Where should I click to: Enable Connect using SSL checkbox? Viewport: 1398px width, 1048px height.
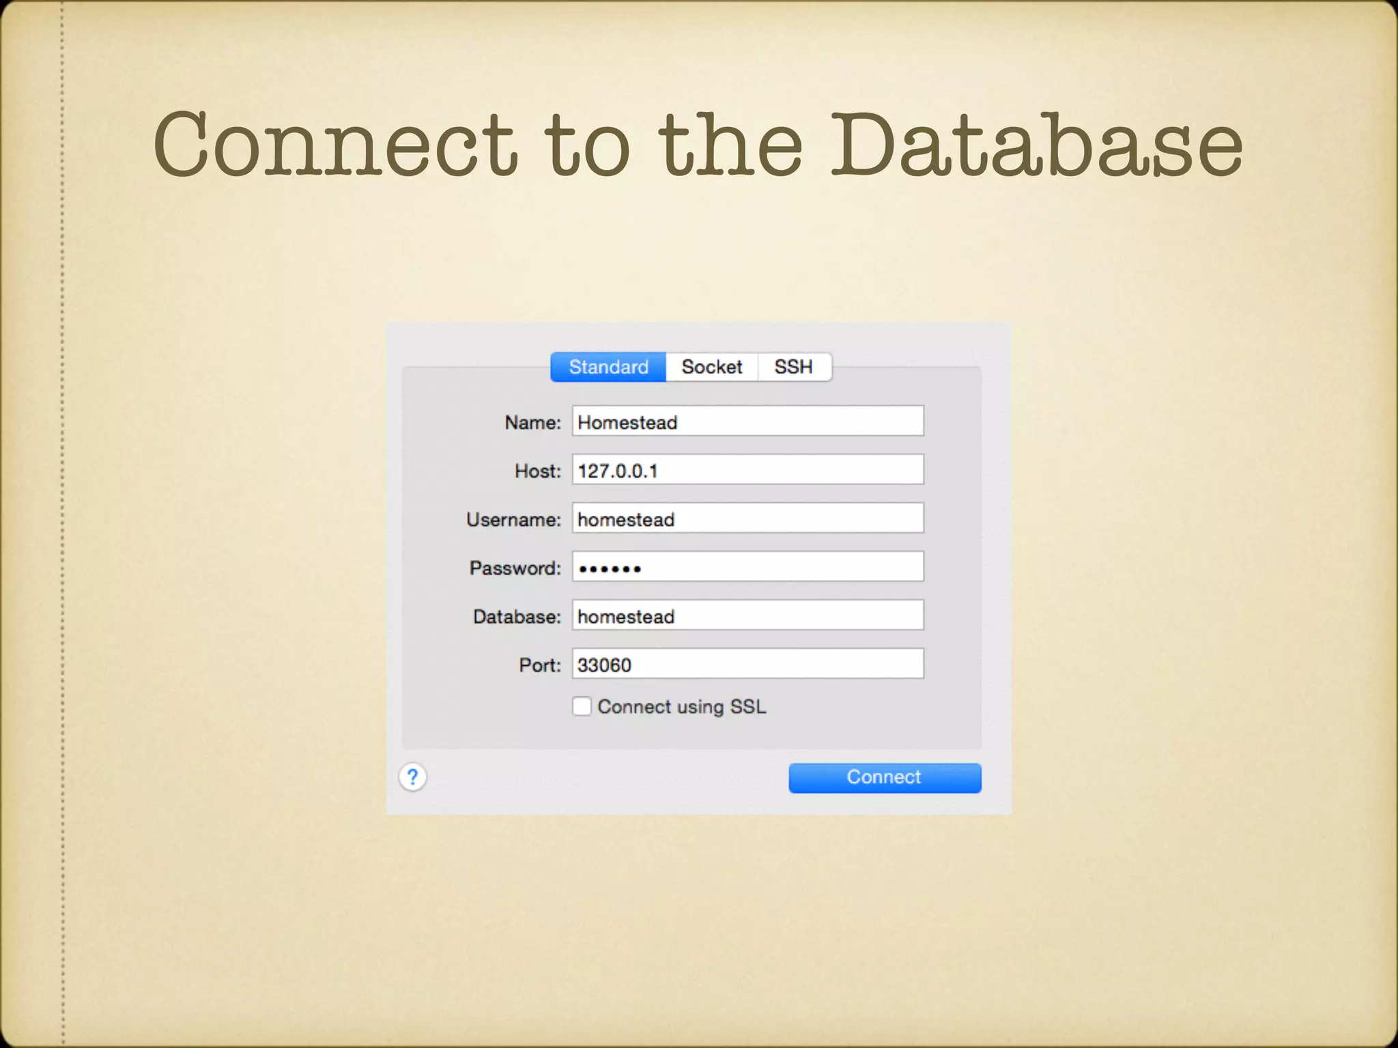point(582,706)
